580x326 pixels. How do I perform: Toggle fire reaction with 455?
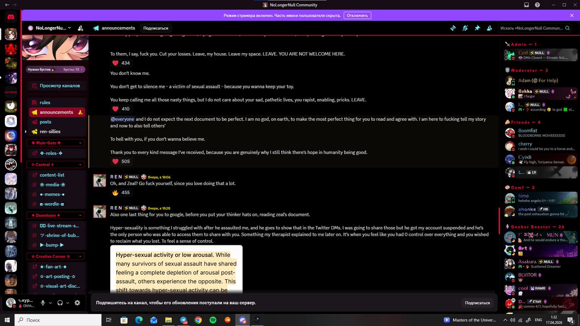tap(120, 192)
